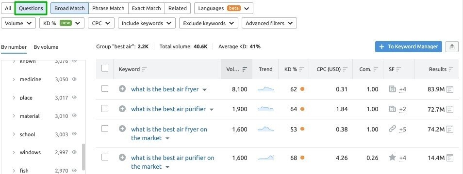
Task: Open Exclude keywords dropdown
Action: (209, 23)
